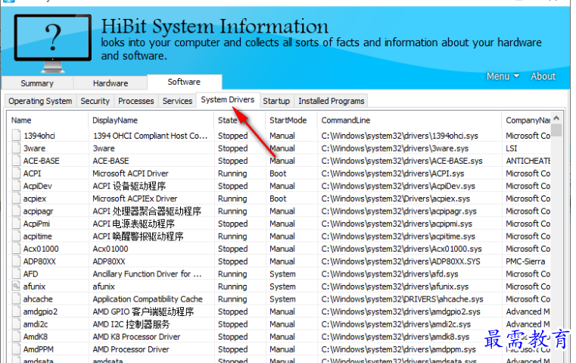576x363 pixels.
Task: Click the file icon beside acpiex
Action: (16, 199)
